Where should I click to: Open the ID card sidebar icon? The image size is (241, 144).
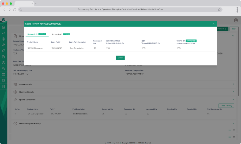pyautogui.click(x=3, y=74)
